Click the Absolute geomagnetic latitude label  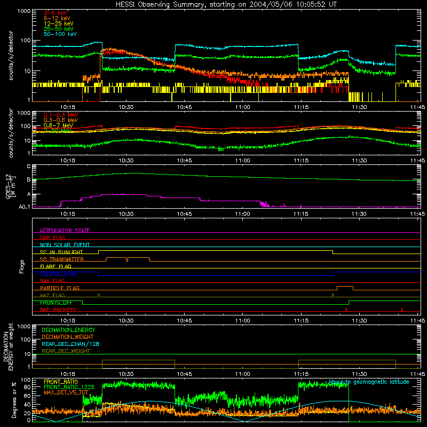point(369,382)
